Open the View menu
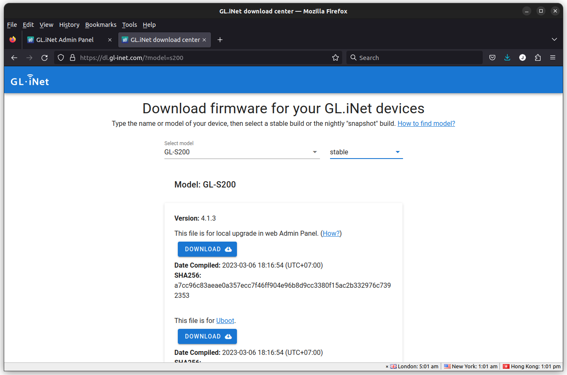This screenshot has width=567, height=375. tap(47, 25)
